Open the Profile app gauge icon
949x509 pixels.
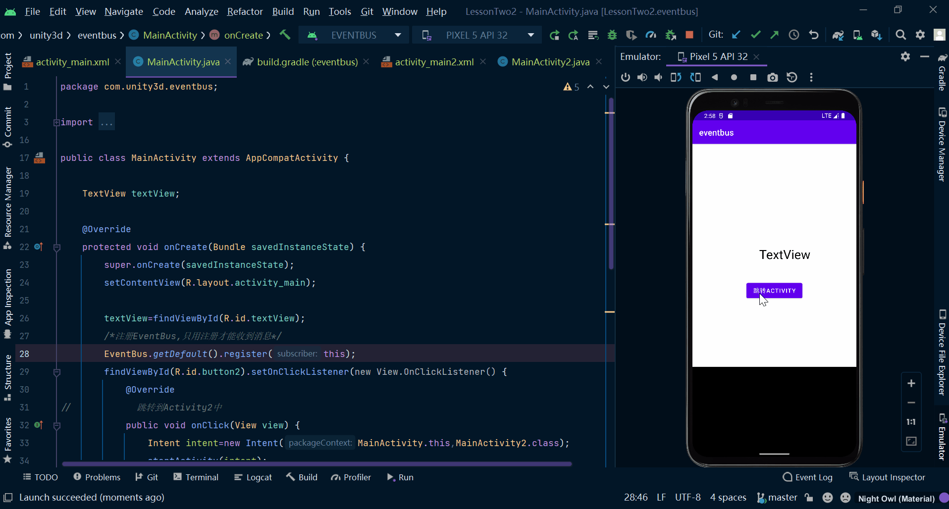pyautogui.click(x=651, y=35)
